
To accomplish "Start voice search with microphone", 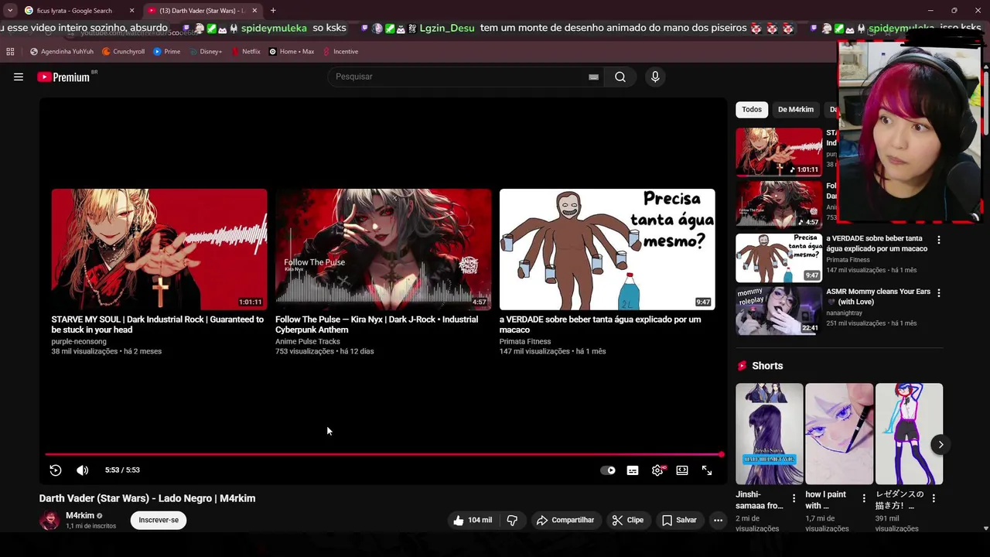I will point(655,77).
